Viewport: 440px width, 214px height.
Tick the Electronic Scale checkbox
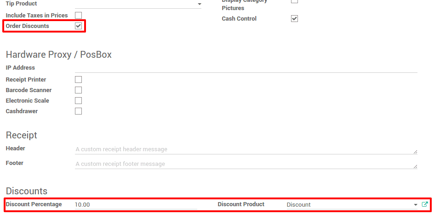click(79, 101)
